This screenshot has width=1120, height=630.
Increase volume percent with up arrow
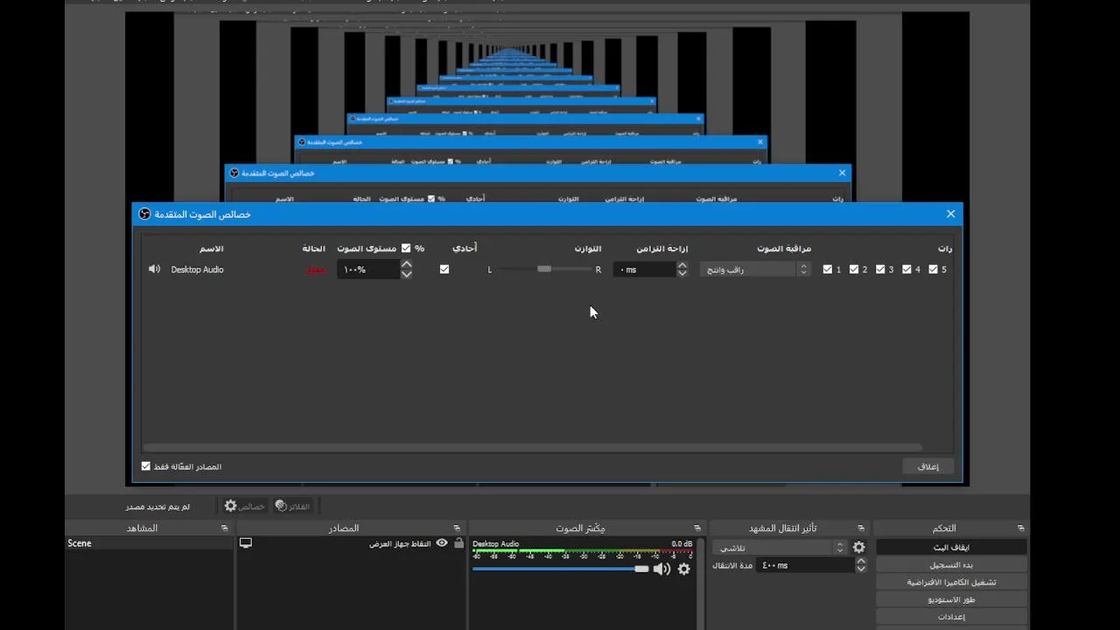click(x=406, y=264)
